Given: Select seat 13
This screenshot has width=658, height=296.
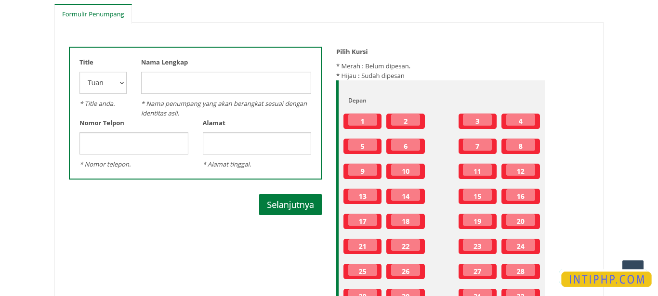Looking at the screenshot, I should 362,196.
